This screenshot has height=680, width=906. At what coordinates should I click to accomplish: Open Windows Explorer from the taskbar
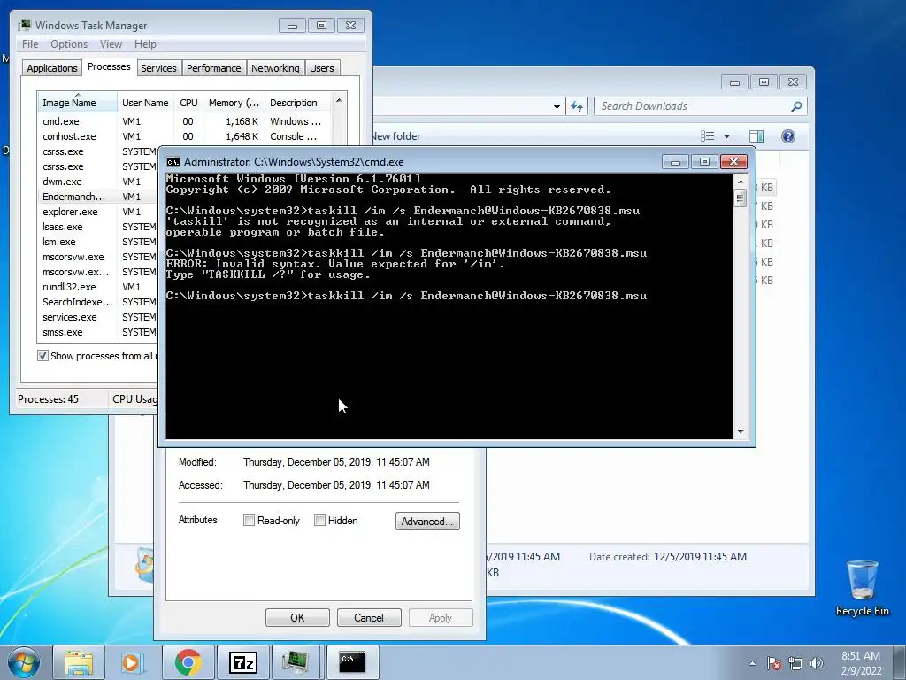[79, 662]
